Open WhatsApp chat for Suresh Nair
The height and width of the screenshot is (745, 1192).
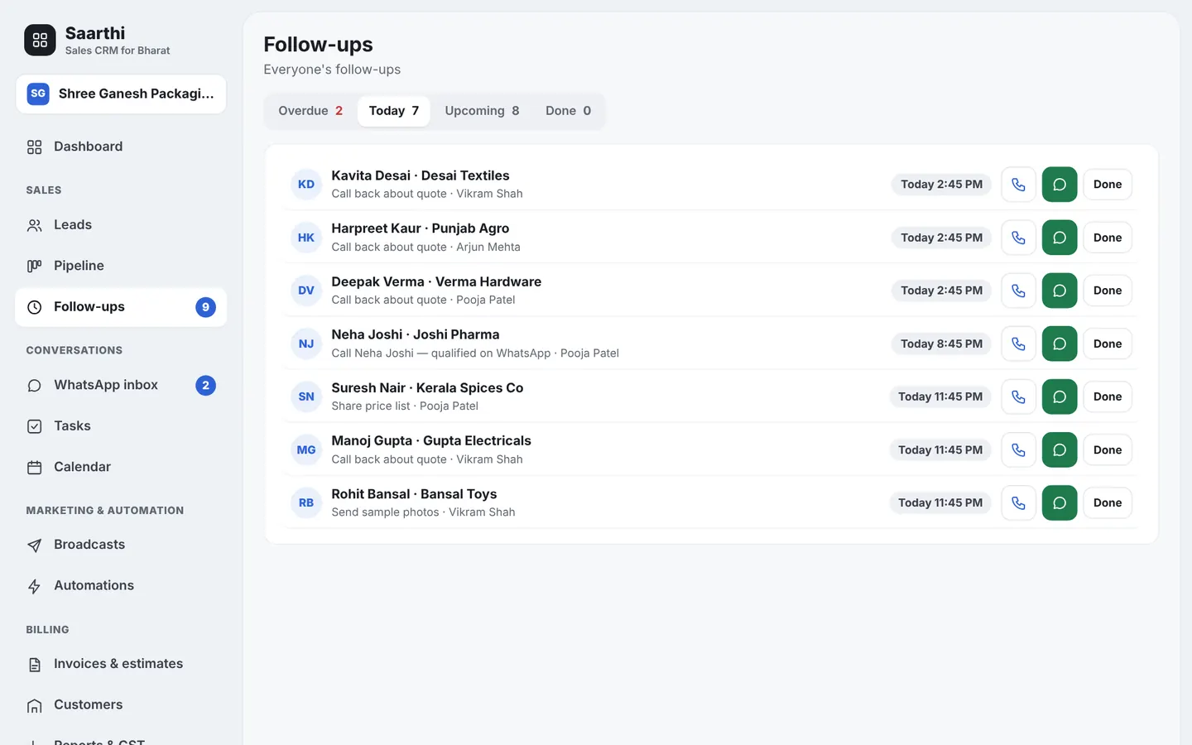click(1060, 397)
